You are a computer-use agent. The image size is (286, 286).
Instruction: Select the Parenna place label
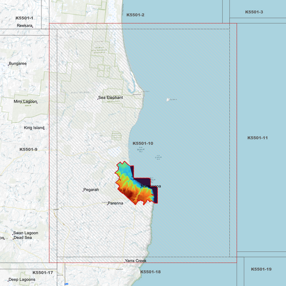[115, 203]
